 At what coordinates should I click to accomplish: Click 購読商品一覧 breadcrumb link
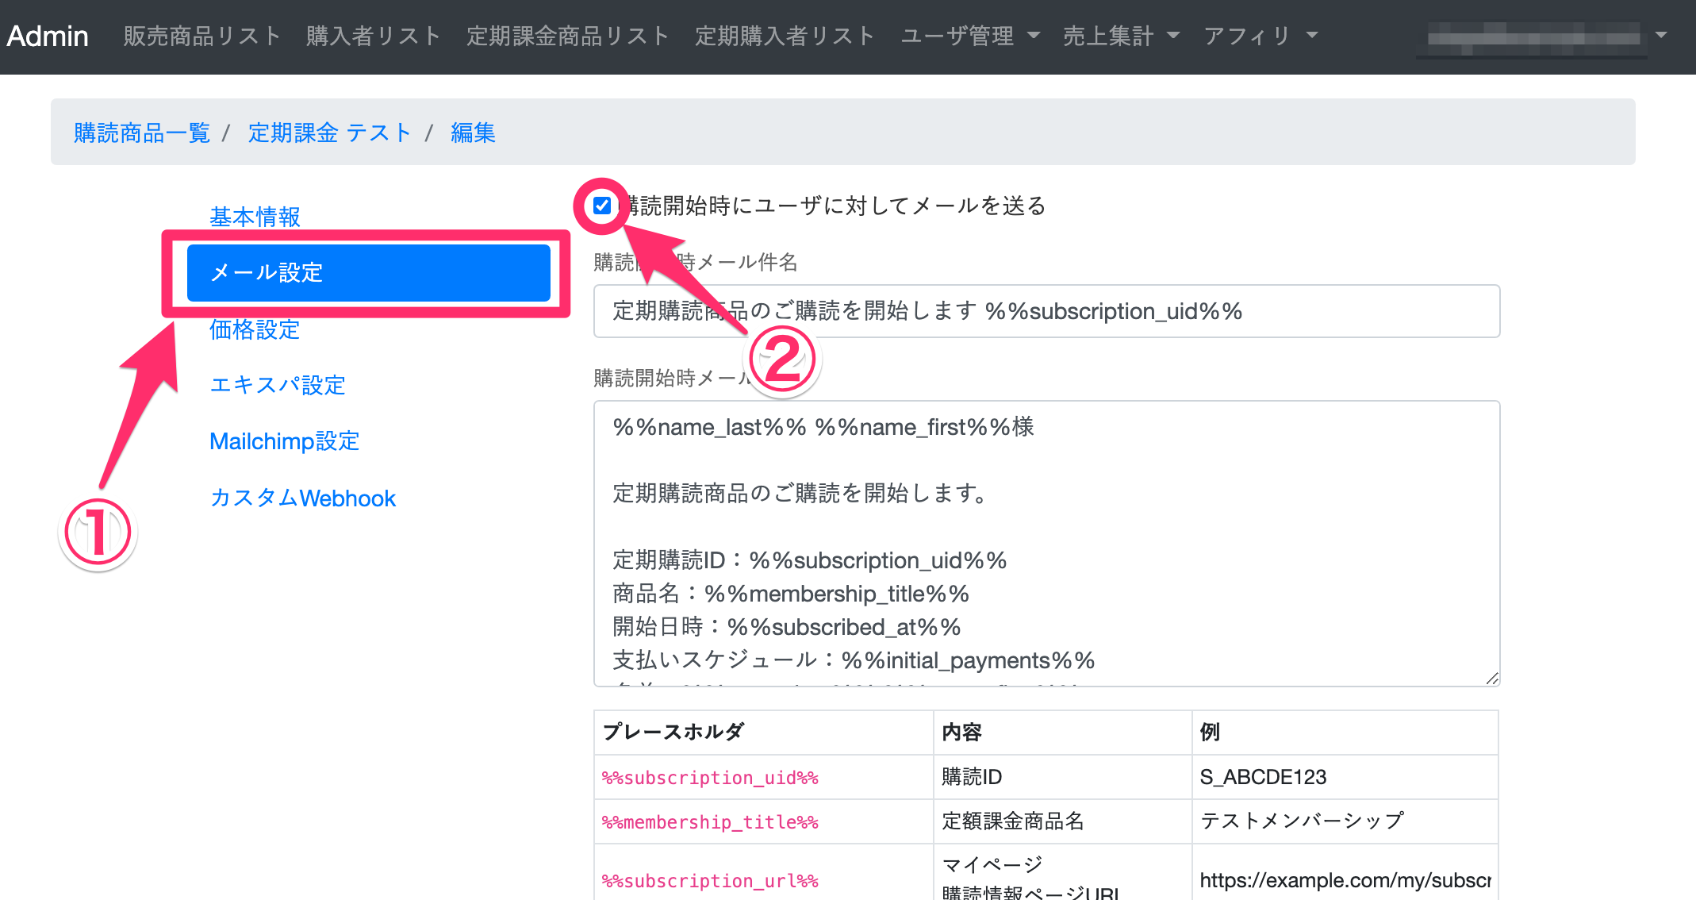pos(142,133)
